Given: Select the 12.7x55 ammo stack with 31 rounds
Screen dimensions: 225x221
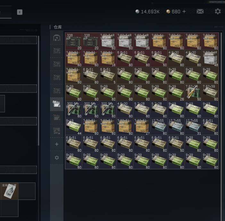Looking at the screenshot, I should pyautogui.click(x=193, y=127).
